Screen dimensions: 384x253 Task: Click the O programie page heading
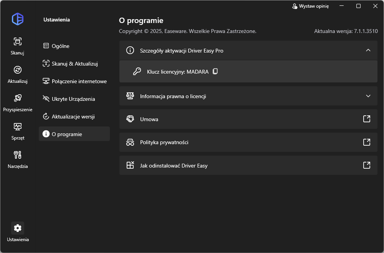pyautogui.click(x=141, y=21)
